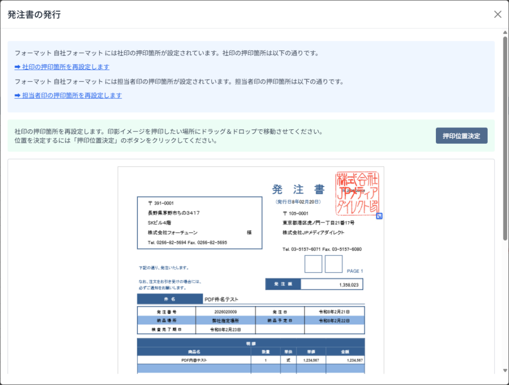Click the 明細 table header bar

[251, 343]
